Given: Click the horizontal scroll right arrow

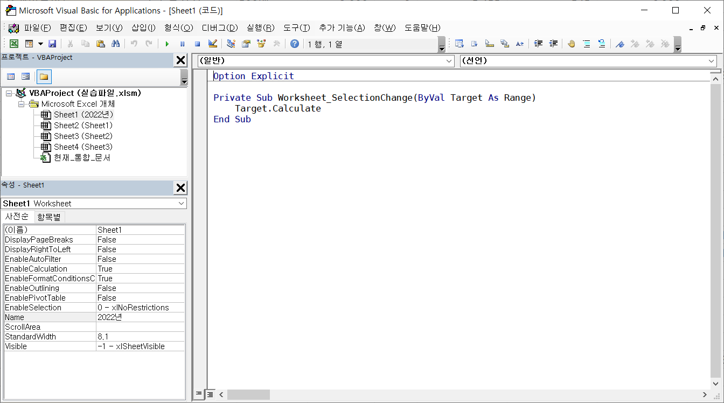Looking at the screenshot, I should 705,394.
